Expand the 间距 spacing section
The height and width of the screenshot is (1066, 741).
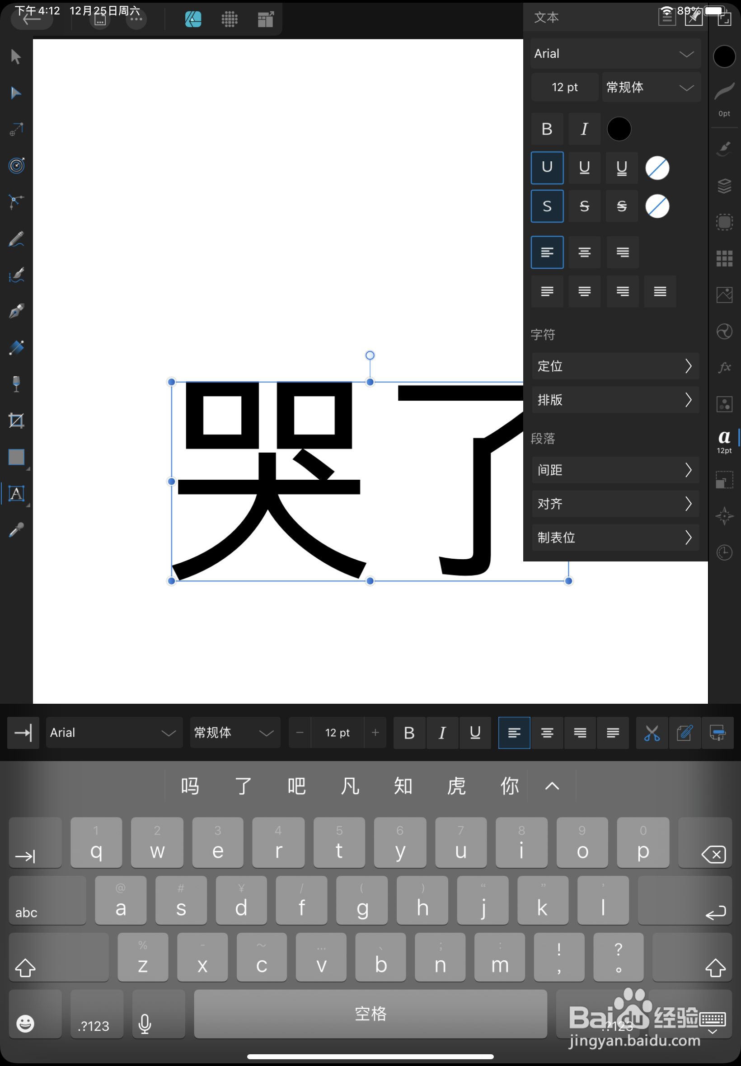[x=615, y=470]
